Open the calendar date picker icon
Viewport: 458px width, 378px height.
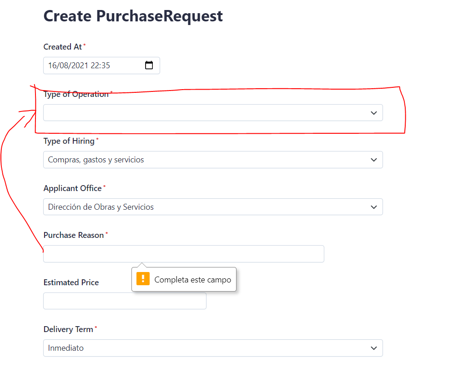[149, 65]
